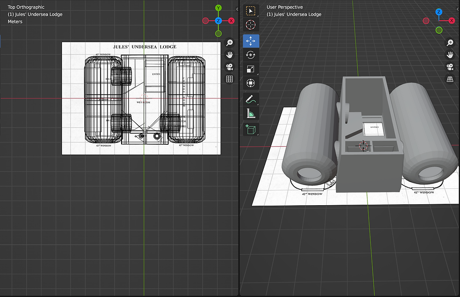Screen dimensions: 460x297
Task: Open the Measure tool
Action: click(x=251, y=113)
